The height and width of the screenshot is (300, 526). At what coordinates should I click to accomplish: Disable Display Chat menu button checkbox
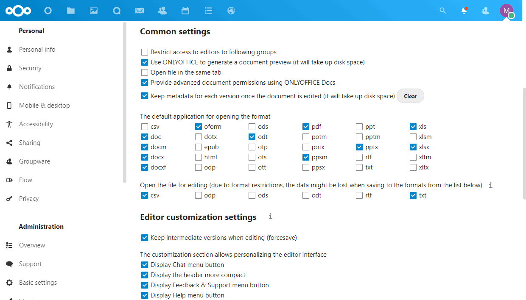coord(145,265)
